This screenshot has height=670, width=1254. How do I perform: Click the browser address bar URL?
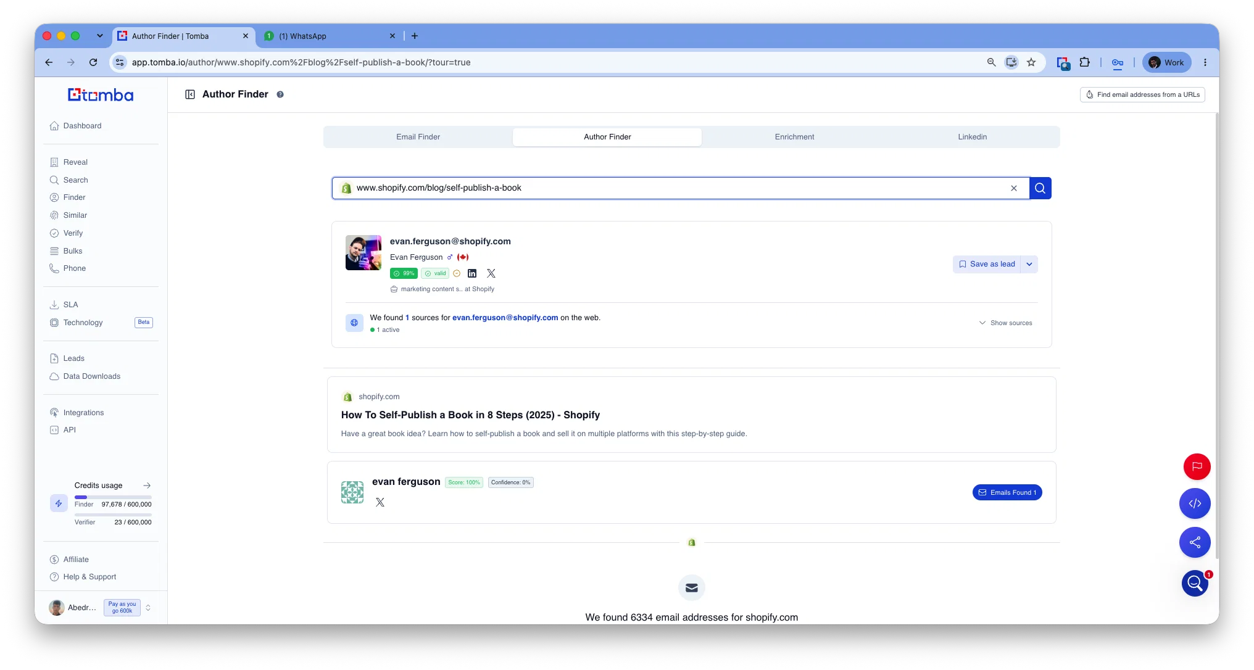(301, 62)
